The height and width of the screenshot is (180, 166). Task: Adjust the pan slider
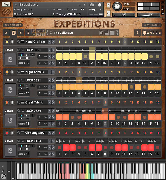tap(124, 15)
